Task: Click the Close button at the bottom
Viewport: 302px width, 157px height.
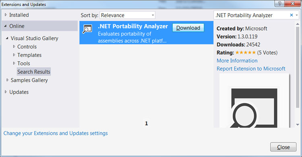Action: coord(283,147)
